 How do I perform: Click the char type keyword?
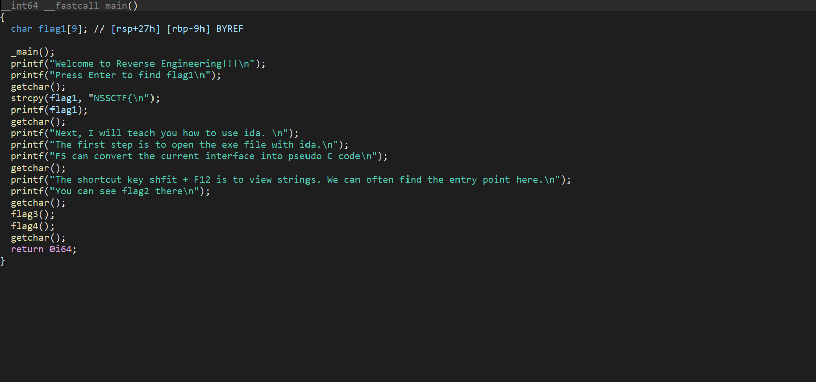tap(22, 29)
